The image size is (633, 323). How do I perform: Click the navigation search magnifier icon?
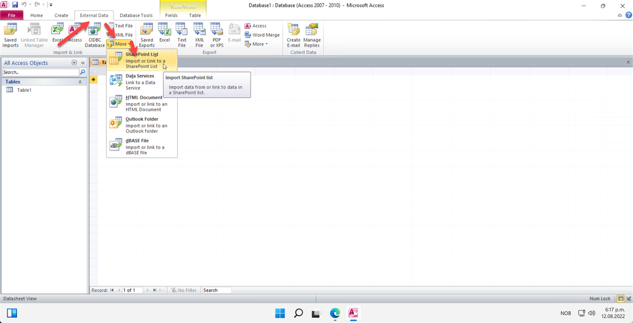pyautogui.click(x=82, y=72)
